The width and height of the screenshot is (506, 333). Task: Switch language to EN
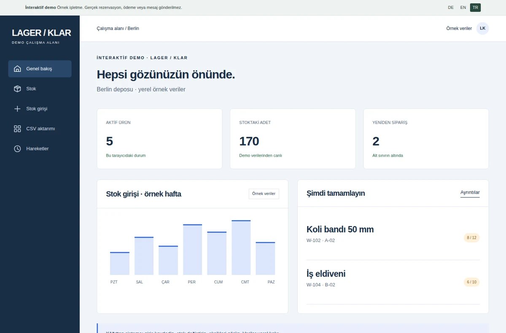(x=463, y=8)
